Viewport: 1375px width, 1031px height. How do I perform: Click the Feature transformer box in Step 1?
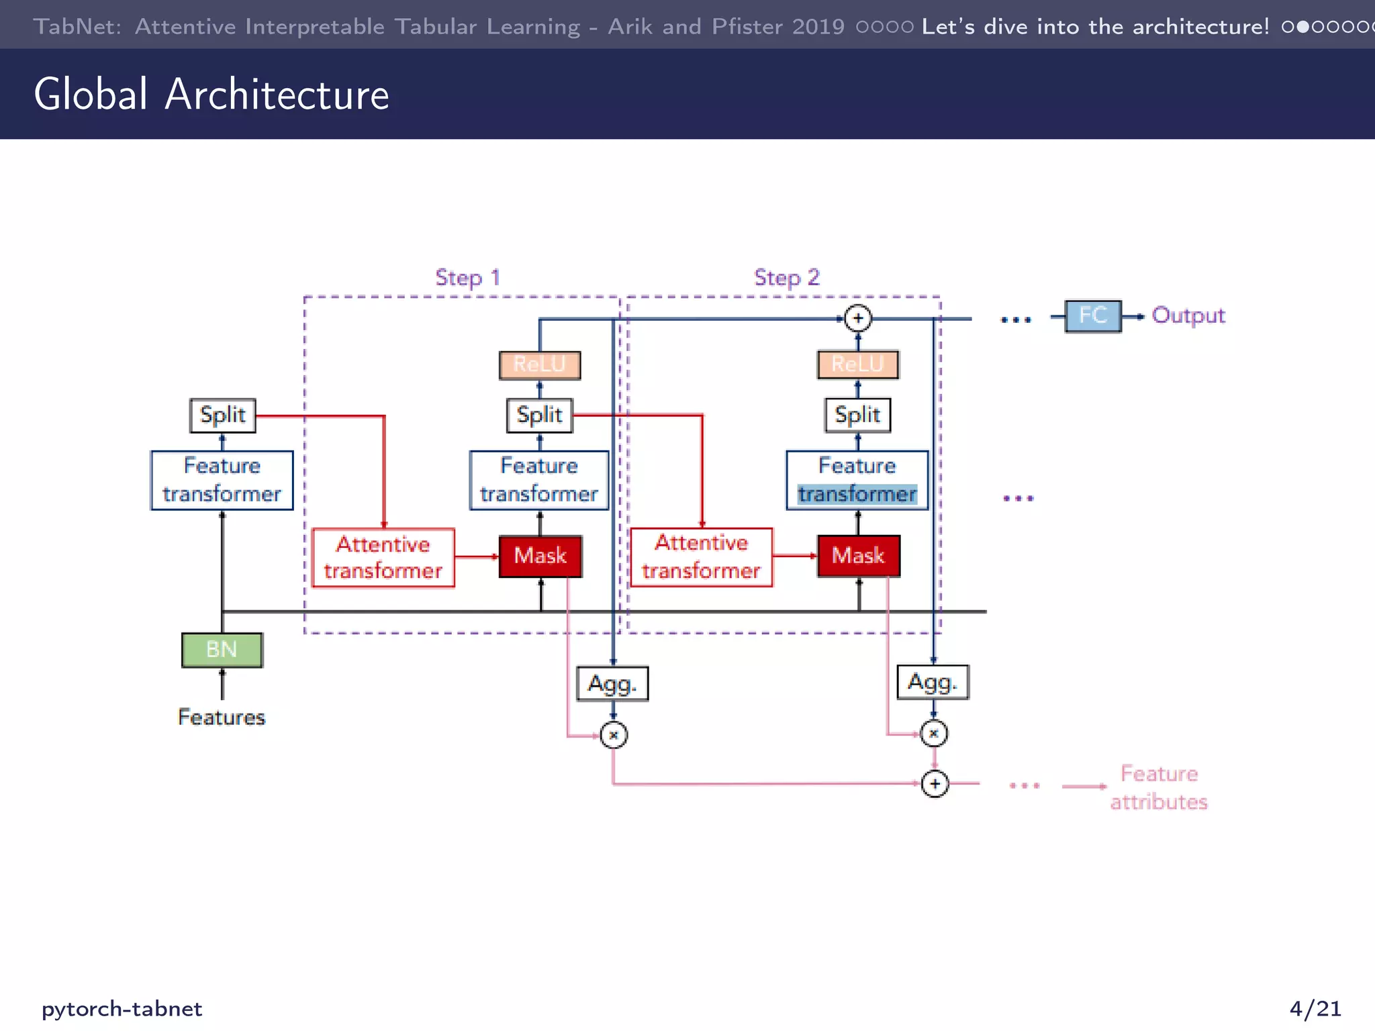tap(539, 480)
